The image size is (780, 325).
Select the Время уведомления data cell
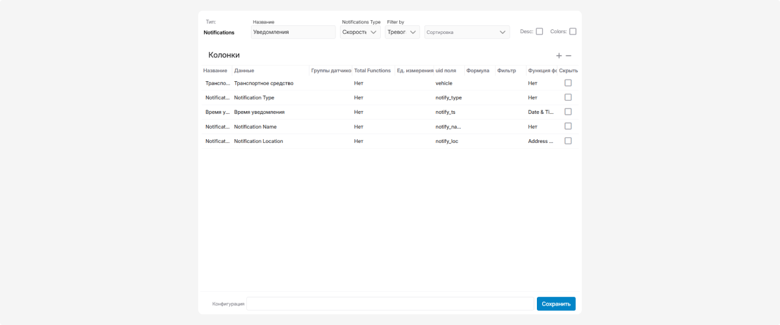coord(259,112)
